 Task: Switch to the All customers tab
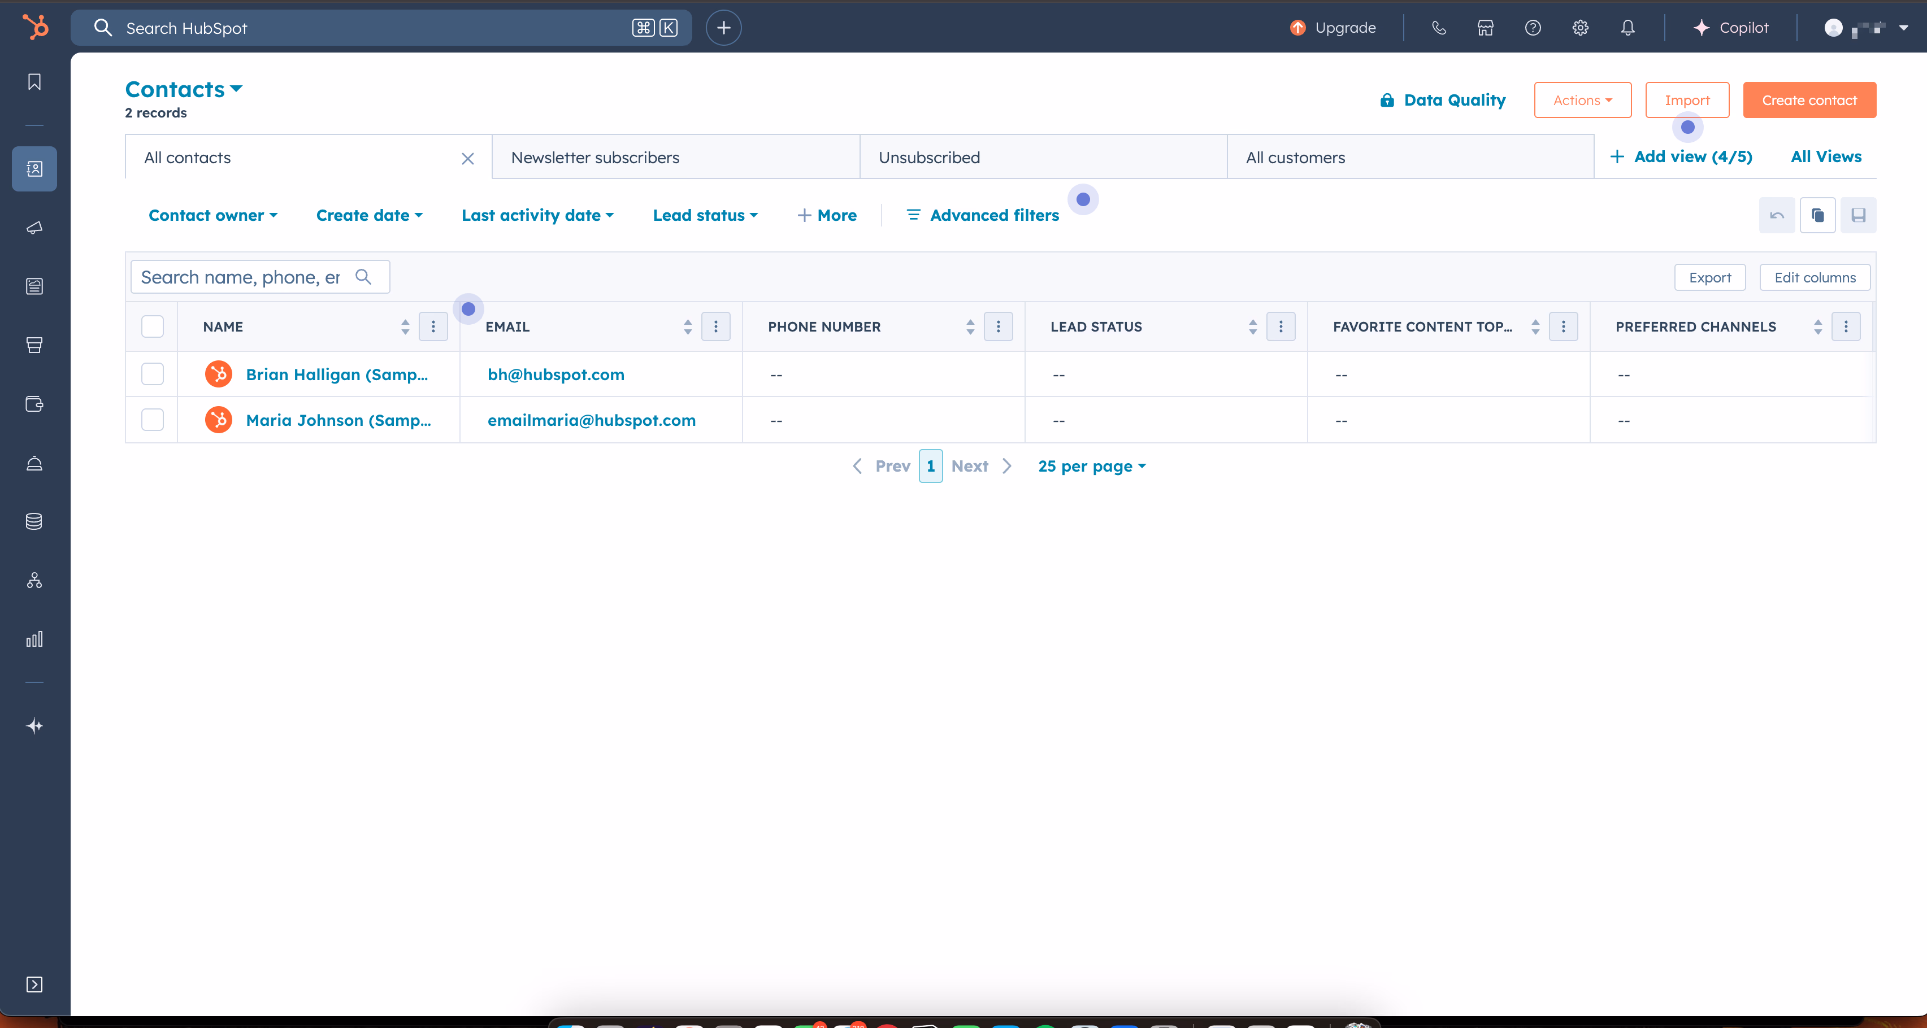coord(1410,157)
